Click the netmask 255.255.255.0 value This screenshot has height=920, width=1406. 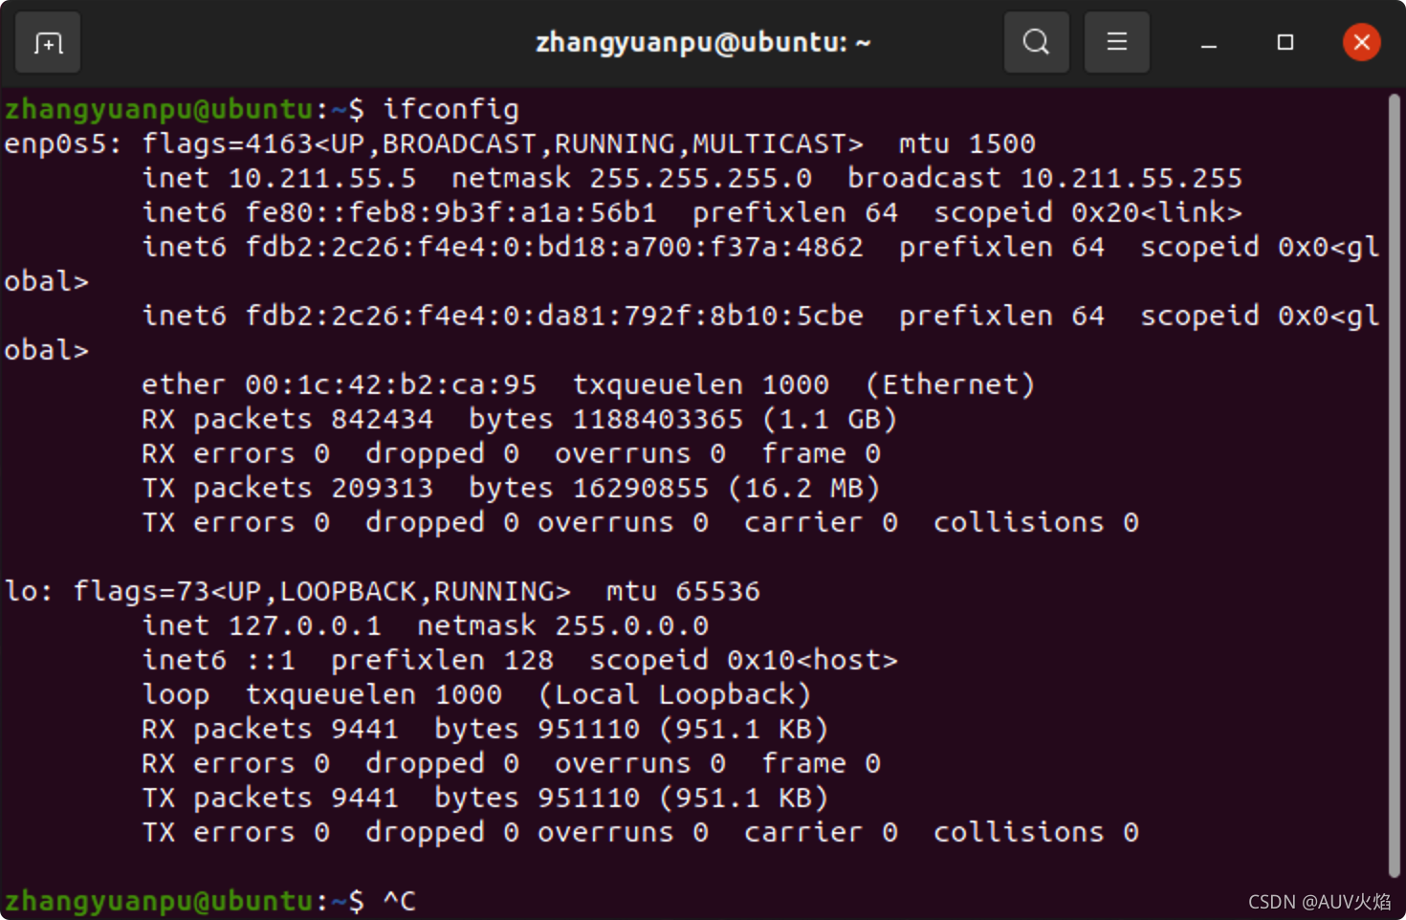(700, 178)
